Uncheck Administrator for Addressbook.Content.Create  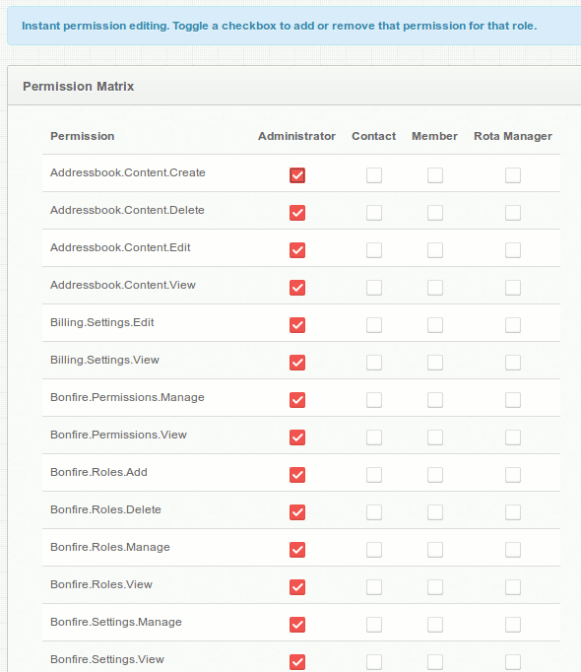(297, 175)
